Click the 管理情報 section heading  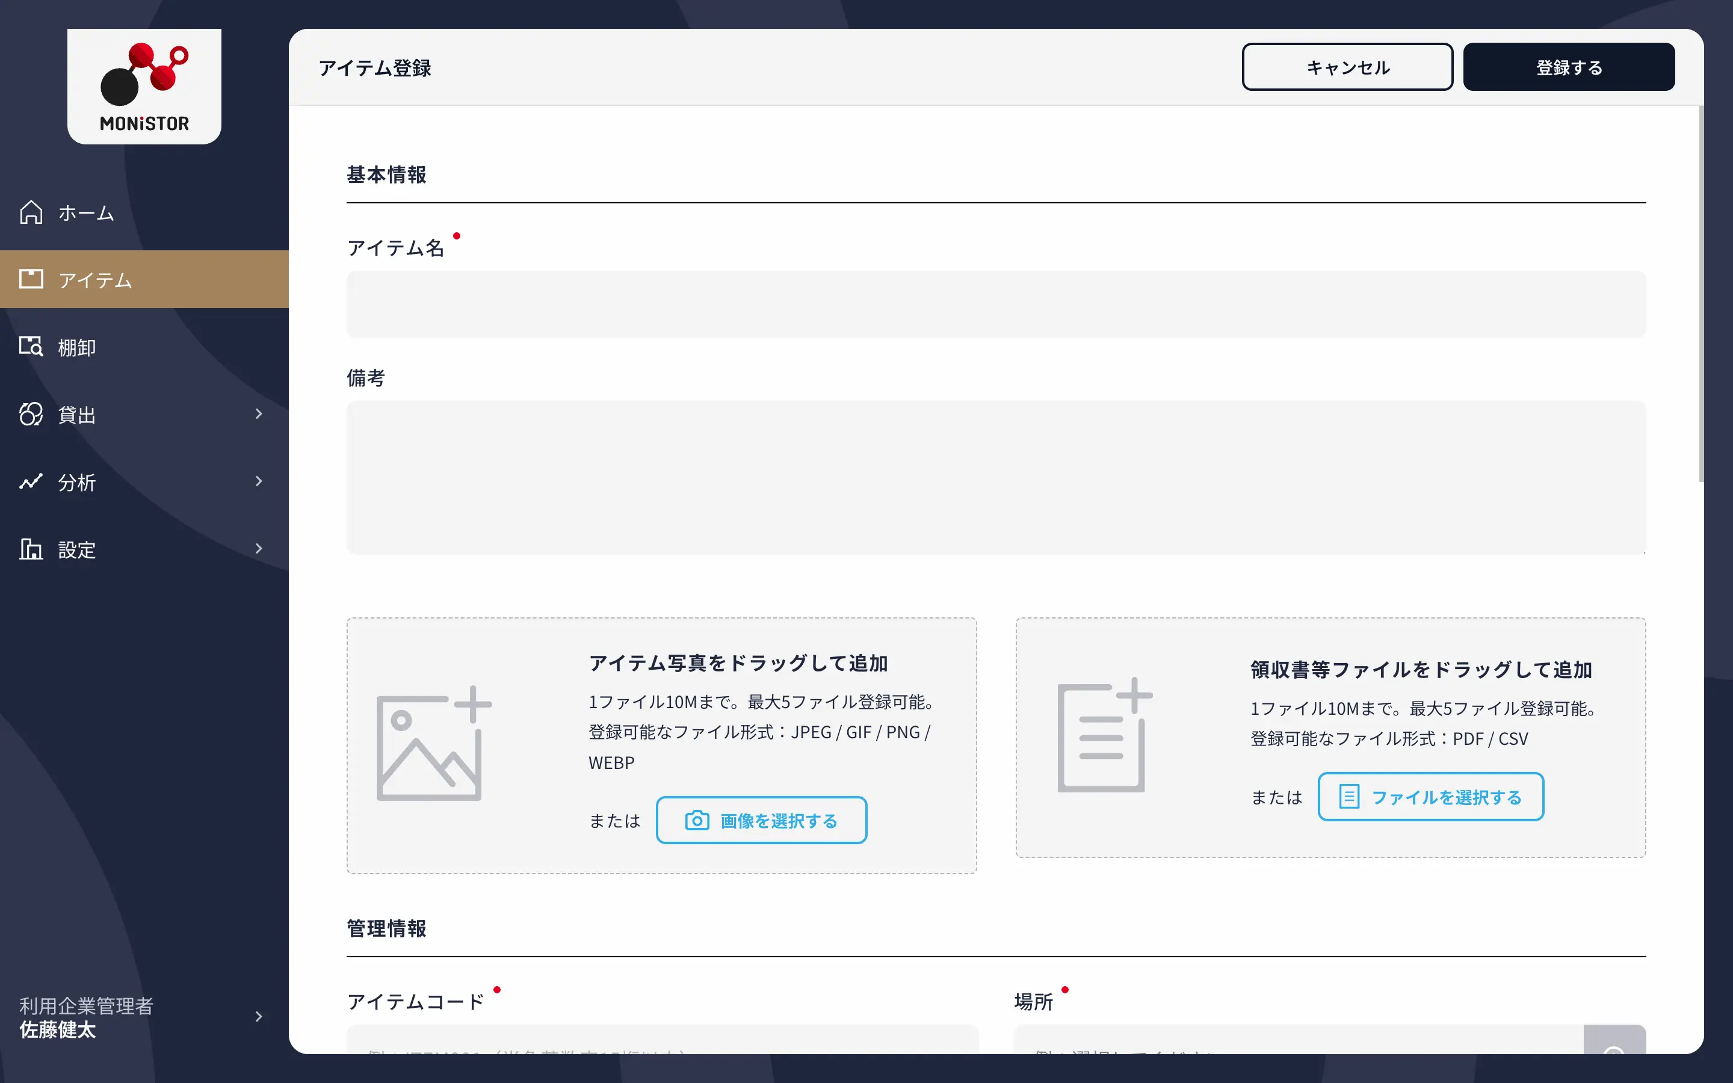[387, 928]
